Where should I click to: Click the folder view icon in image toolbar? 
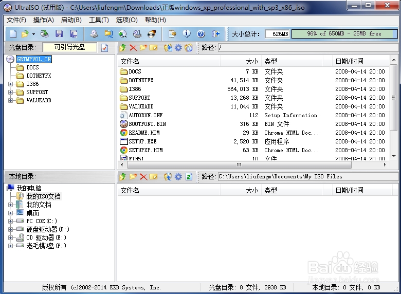coord(189,48)
